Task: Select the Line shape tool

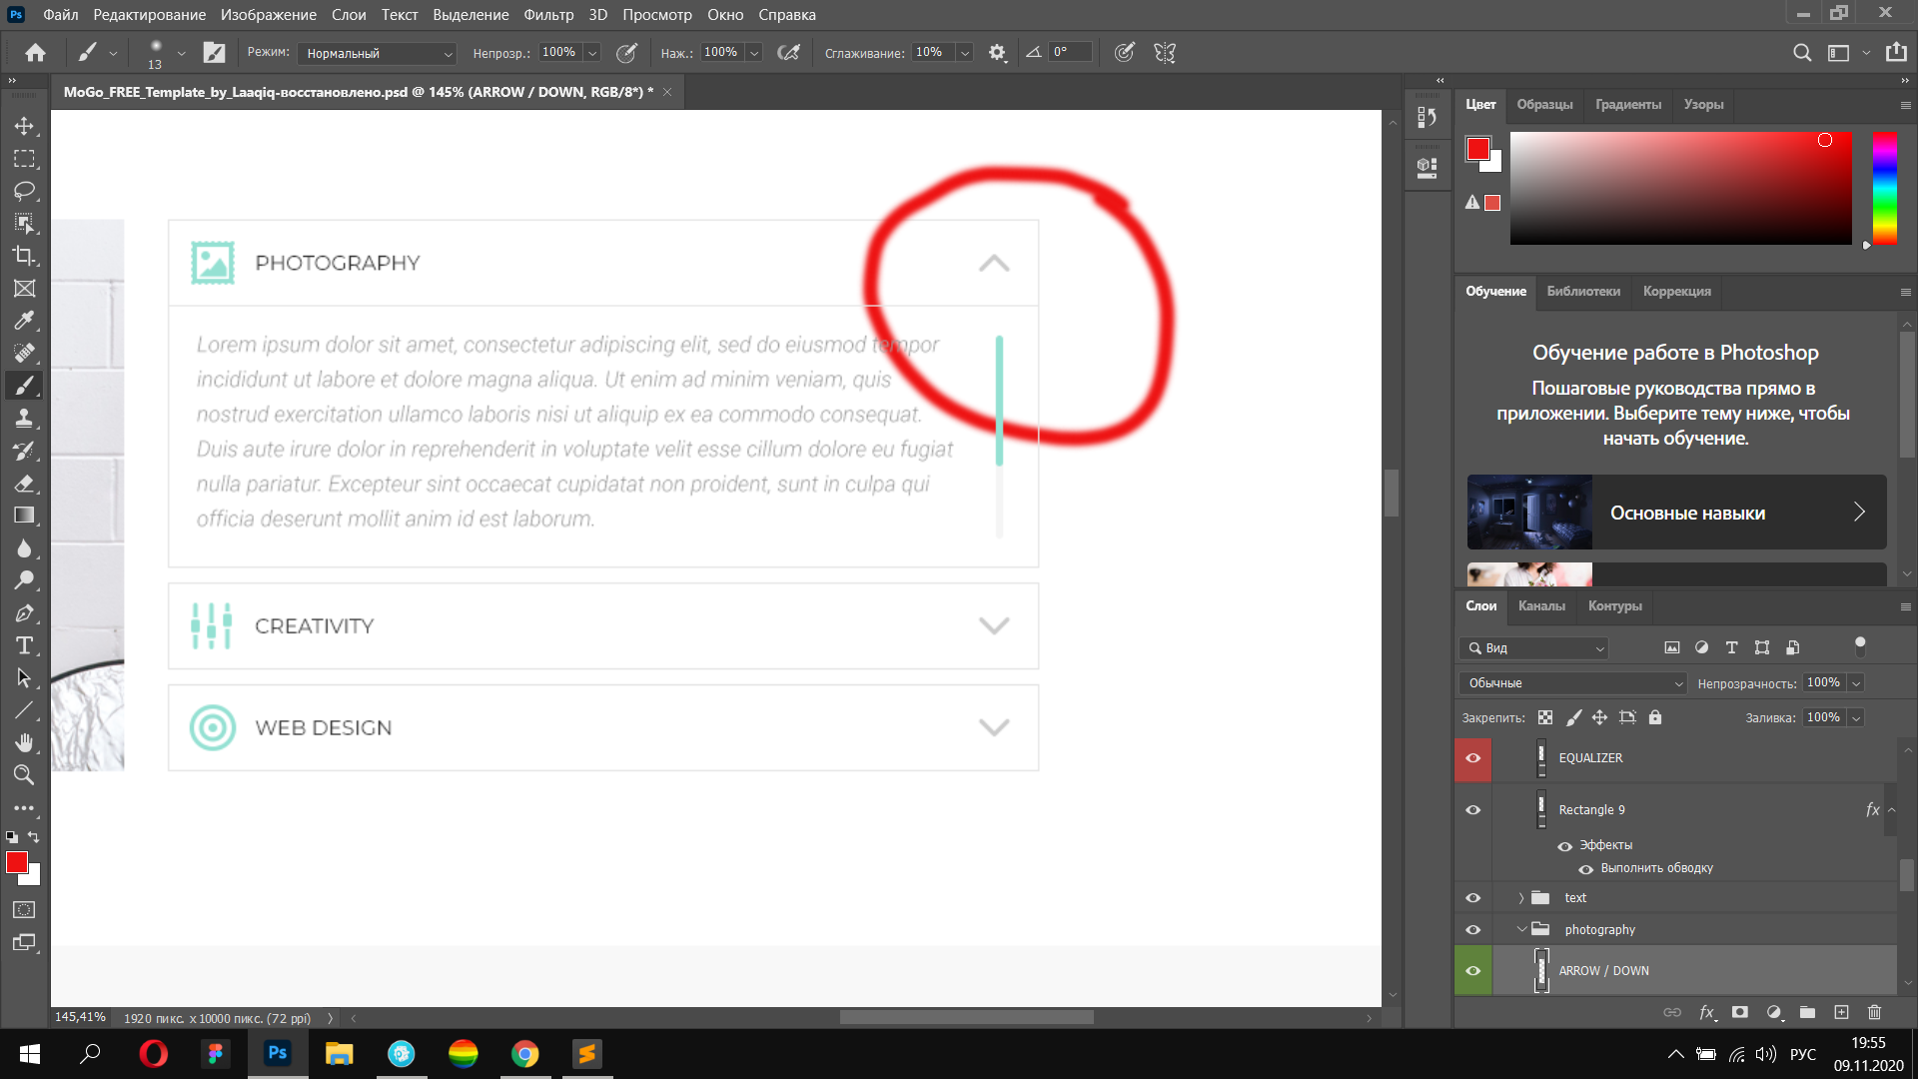Action: 24,710
